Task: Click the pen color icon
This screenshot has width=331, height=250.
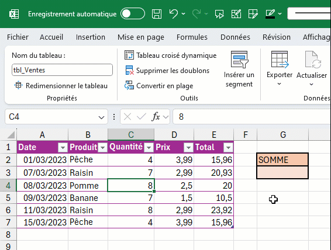Action: 270,14
